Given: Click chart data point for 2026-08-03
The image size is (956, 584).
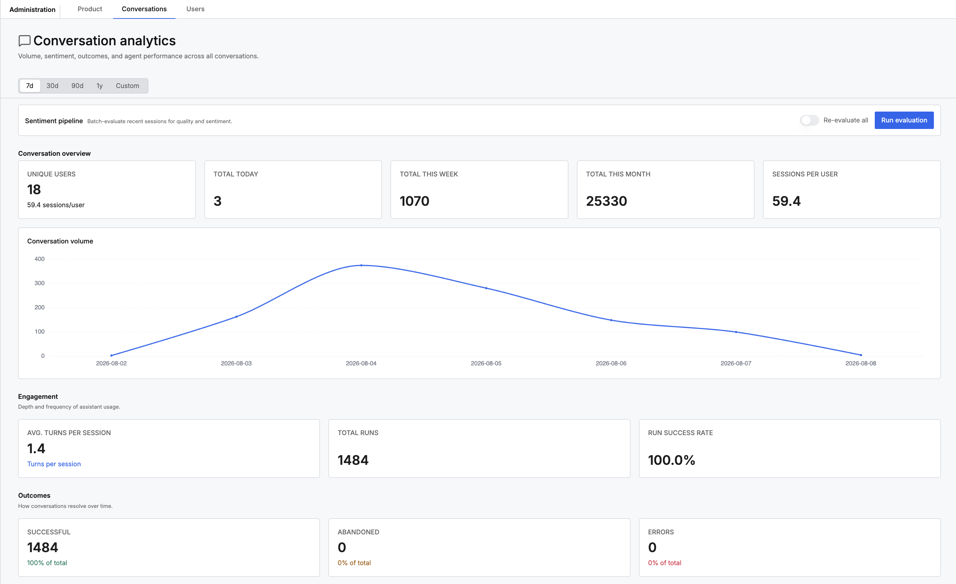Looking at the screenshot, I should pos(236,317).
